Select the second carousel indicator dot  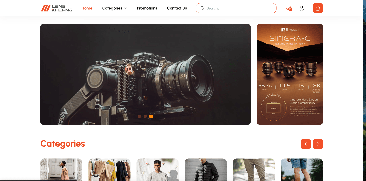point(145,116)
